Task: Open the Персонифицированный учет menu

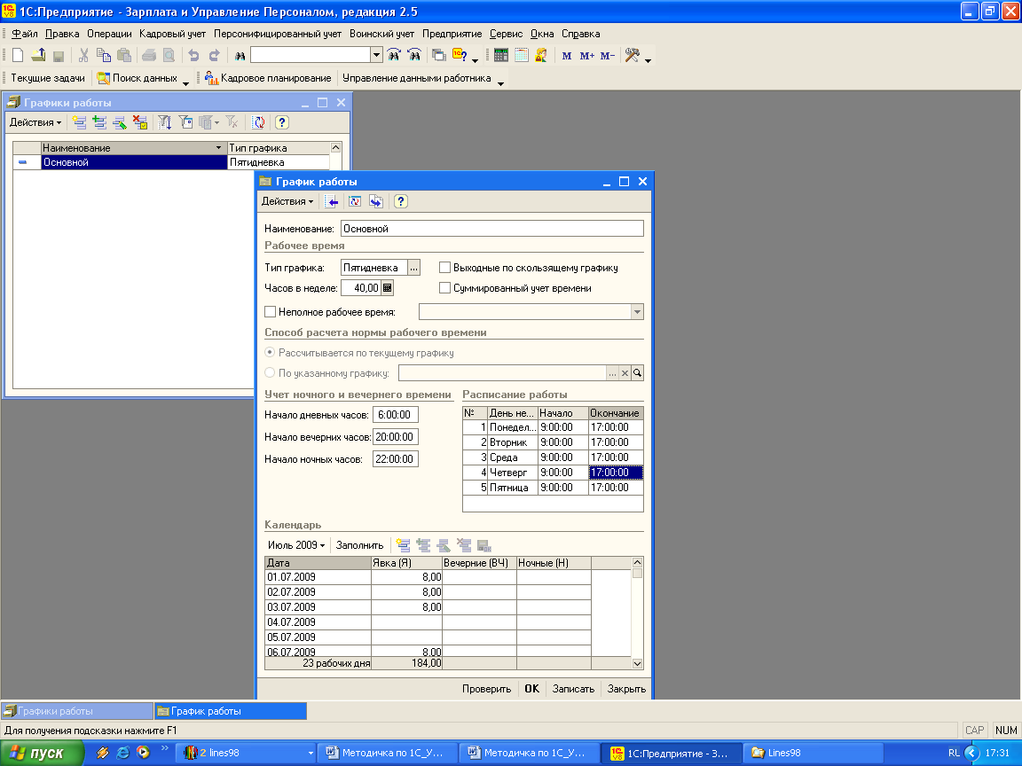Action: pyautogui.click(x=278, y=34)
